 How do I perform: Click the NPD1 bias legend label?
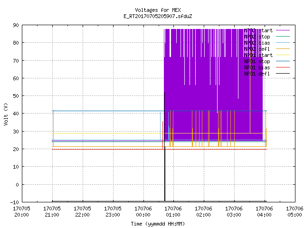(x=257, y=67)
